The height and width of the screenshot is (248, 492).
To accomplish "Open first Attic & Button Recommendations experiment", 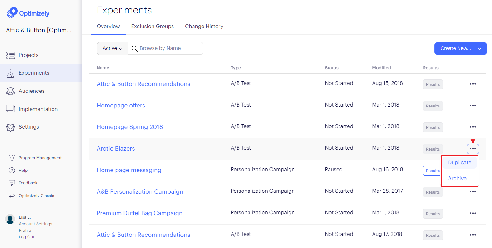I will tap(143, 84).
